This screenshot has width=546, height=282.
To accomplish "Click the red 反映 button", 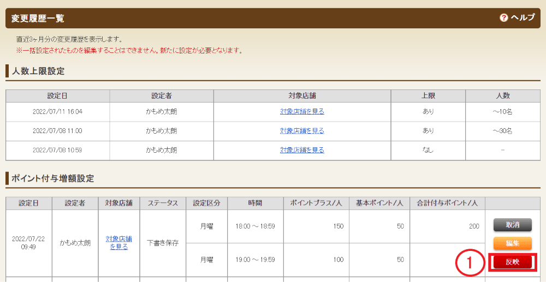I will click(513, 262).
